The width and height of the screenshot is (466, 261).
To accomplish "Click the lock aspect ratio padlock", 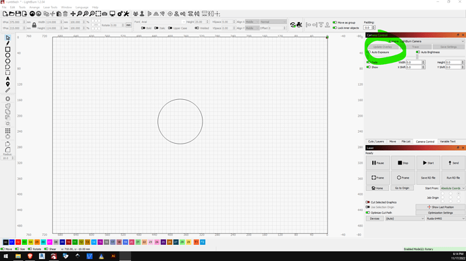I will [34, 25].
